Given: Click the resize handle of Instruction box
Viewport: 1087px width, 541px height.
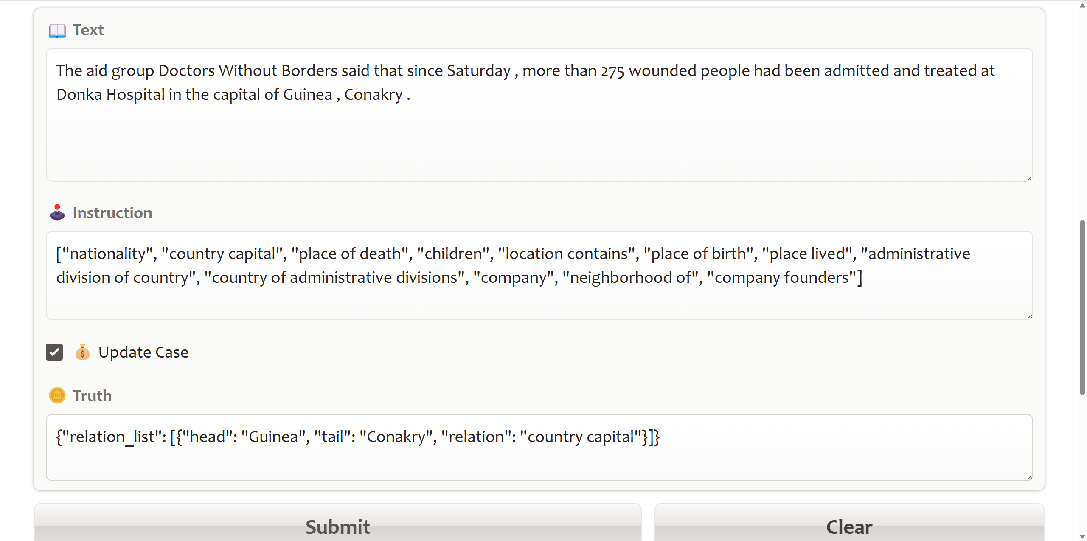Looking at the screenshot, I should pos(1030,316).
